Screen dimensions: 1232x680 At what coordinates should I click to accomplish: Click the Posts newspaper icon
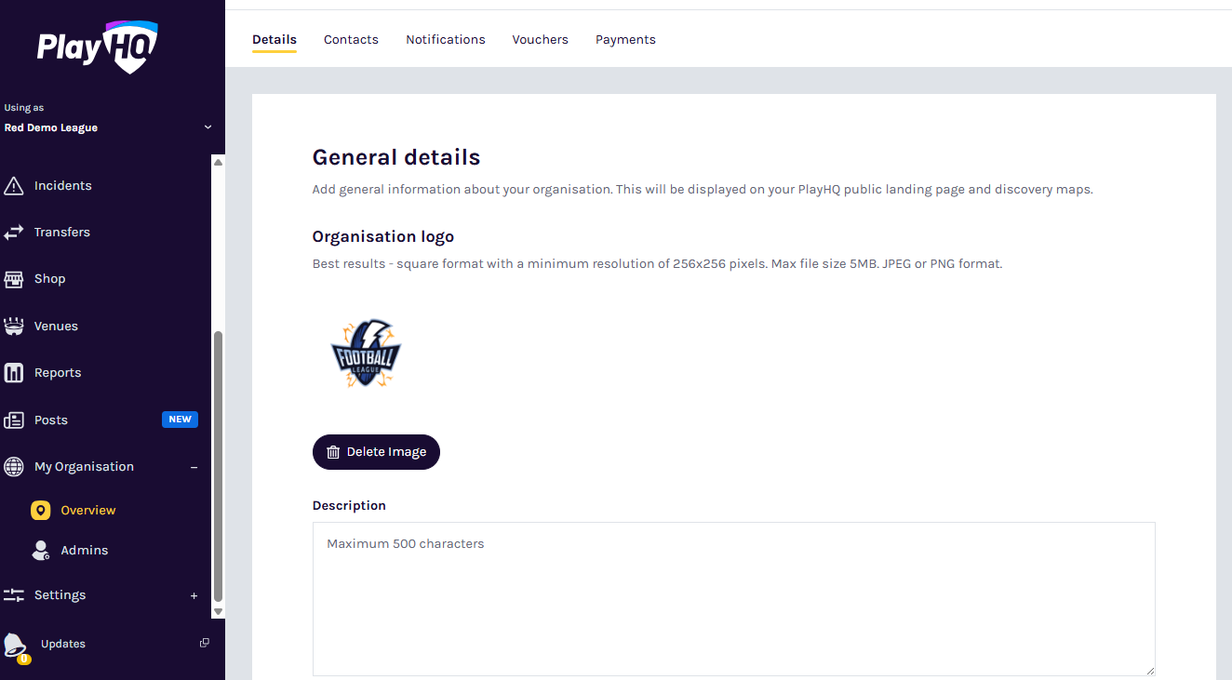pos(14,420)
